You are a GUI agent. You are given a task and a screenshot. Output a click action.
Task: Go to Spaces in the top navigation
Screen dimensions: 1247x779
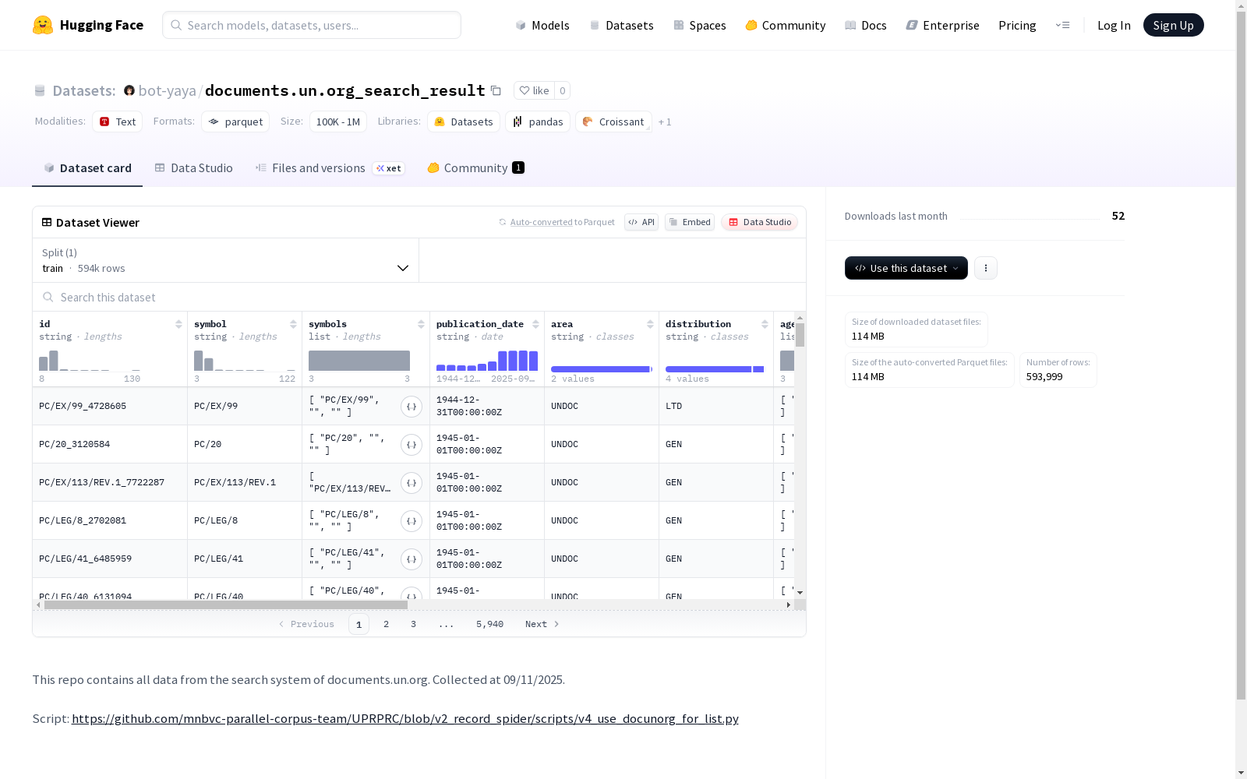700,25
